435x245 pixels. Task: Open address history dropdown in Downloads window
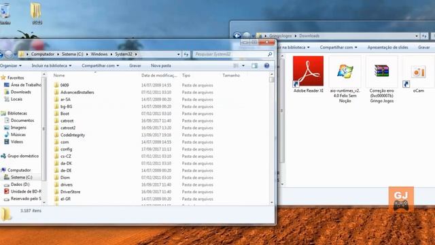coord(417,36)
